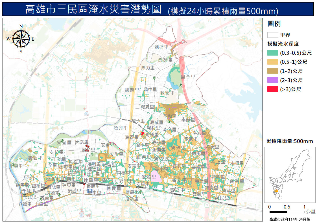This screenshot has height=224, width=317.
Task: Click the red marker near 灣勝里
Action: pyautogui.click(x=143, y=133)
